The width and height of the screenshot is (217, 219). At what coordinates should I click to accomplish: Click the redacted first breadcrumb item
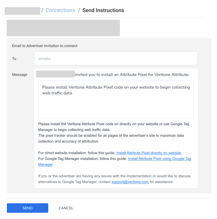pyautogui.click(x=22, y=11)
